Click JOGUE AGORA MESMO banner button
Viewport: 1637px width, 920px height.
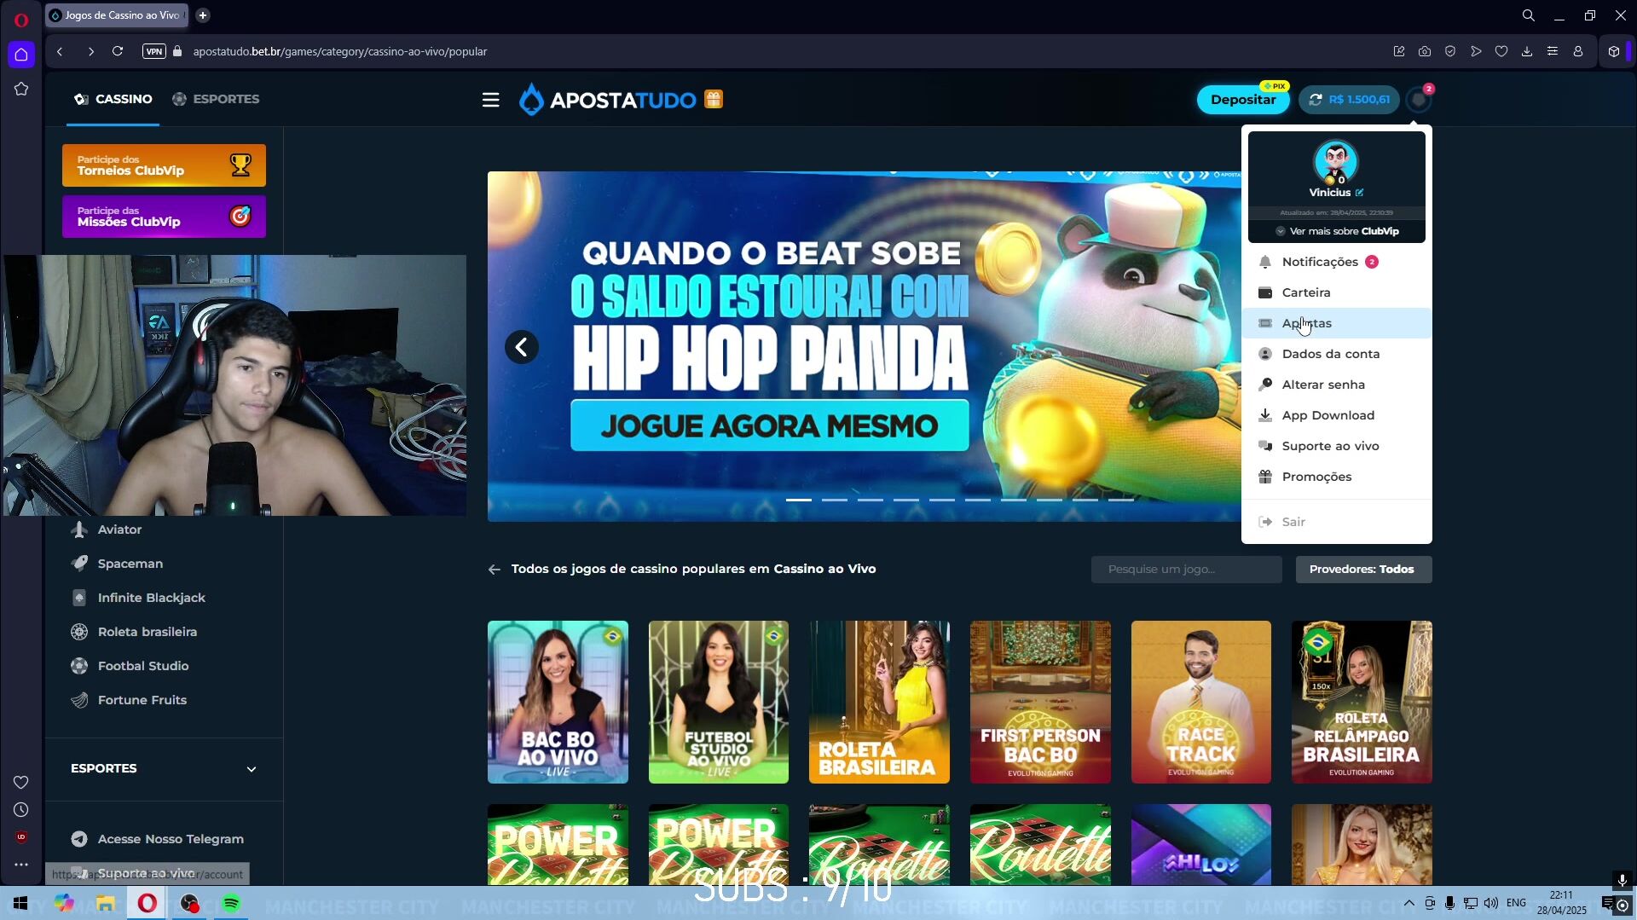tap(769, 425)
